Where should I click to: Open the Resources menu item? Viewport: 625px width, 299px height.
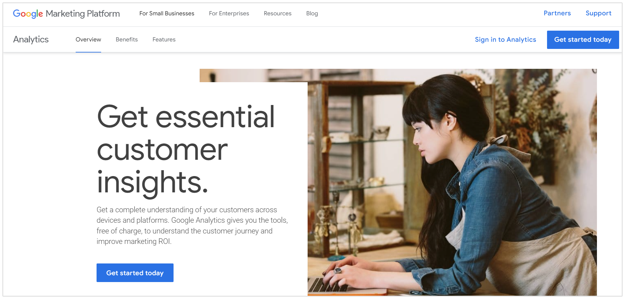pos(278,13)
